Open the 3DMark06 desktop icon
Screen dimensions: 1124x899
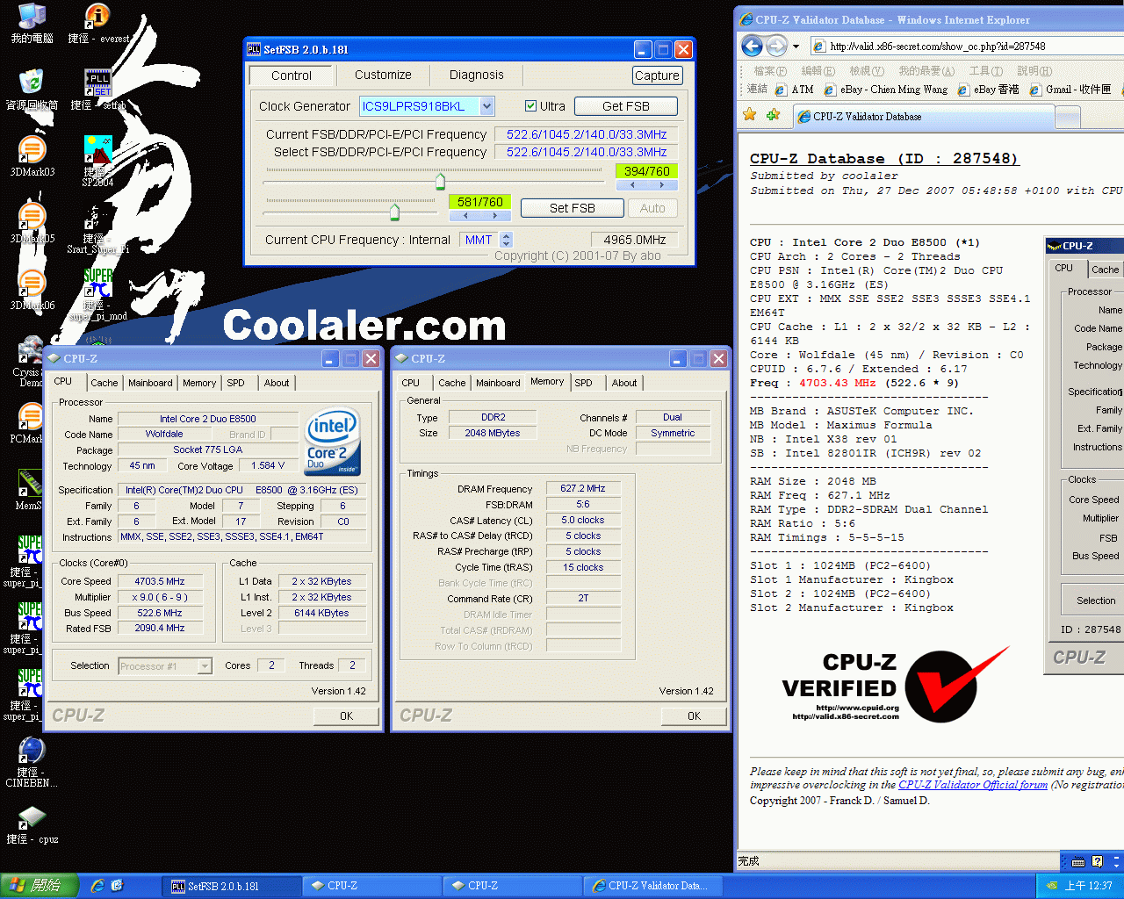point(32,290)
